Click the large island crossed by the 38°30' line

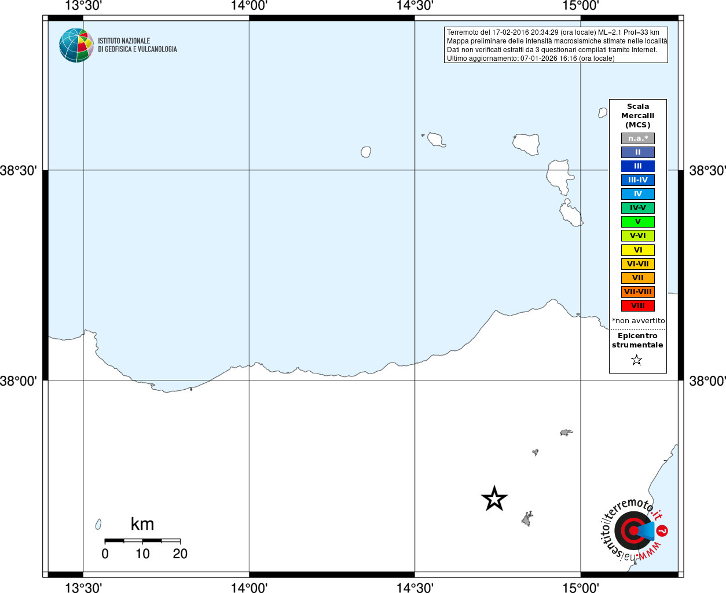pos(560,177)
